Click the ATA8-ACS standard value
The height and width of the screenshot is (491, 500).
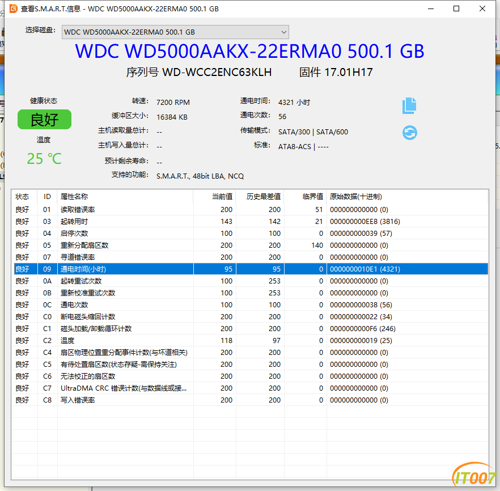click(x=294, y=147)
